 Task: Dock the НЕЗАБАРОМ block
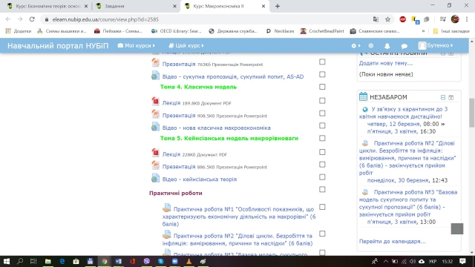(x=451, y=97)
